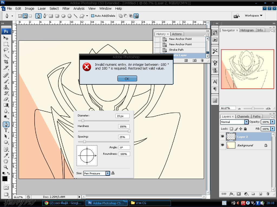Image resolution: width=277 pixels, height=207 pixels.
Task: Select the Stroke Path history state
Action: [180, 50]
